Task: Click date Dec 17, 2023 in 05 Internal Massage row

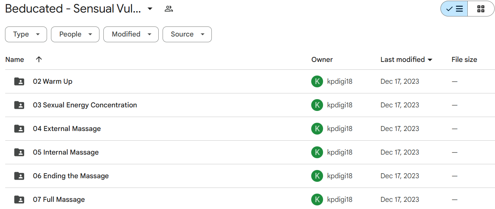Action: click(x=400, y=152)
